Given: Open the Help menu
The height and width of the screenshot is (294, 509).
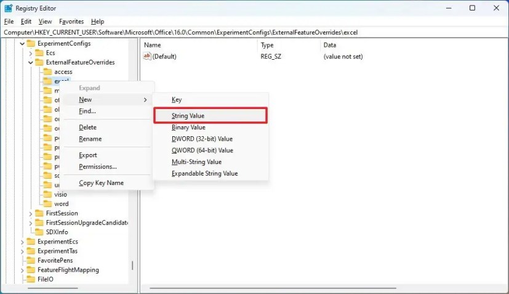Looking at the screenshot, I should 97,22.
